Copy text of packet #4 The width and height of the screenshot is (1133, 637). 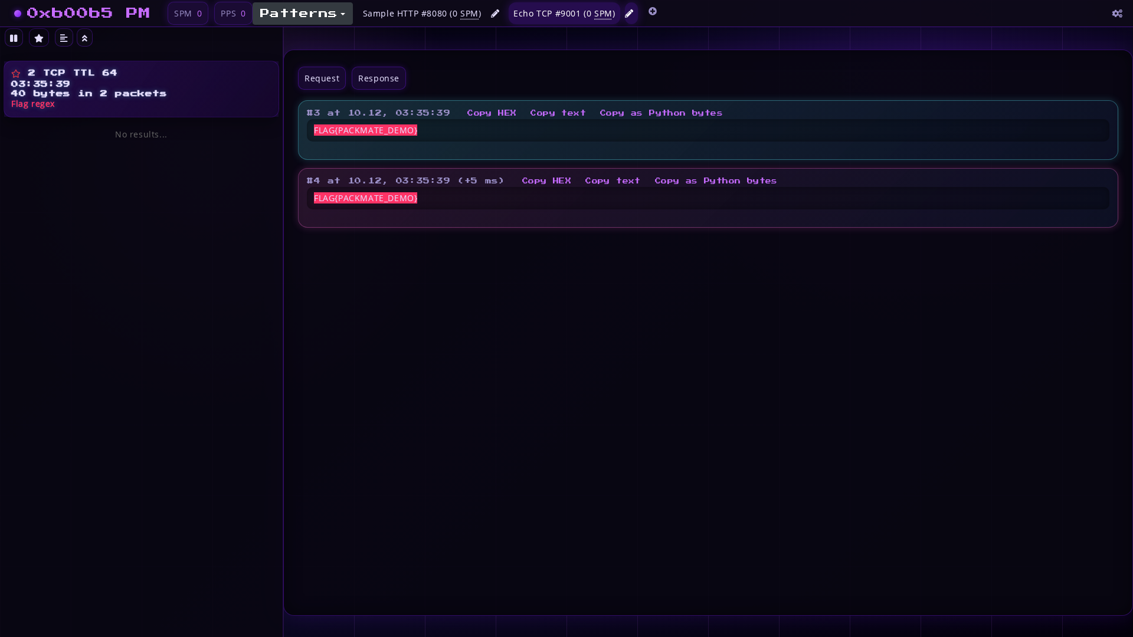click(612, 180)
